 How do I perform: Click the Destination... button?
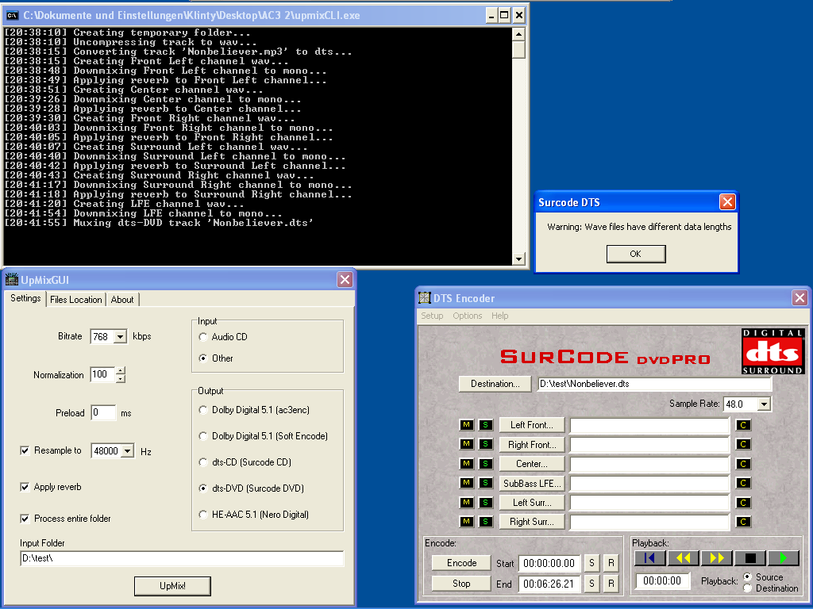click(495, 384)
